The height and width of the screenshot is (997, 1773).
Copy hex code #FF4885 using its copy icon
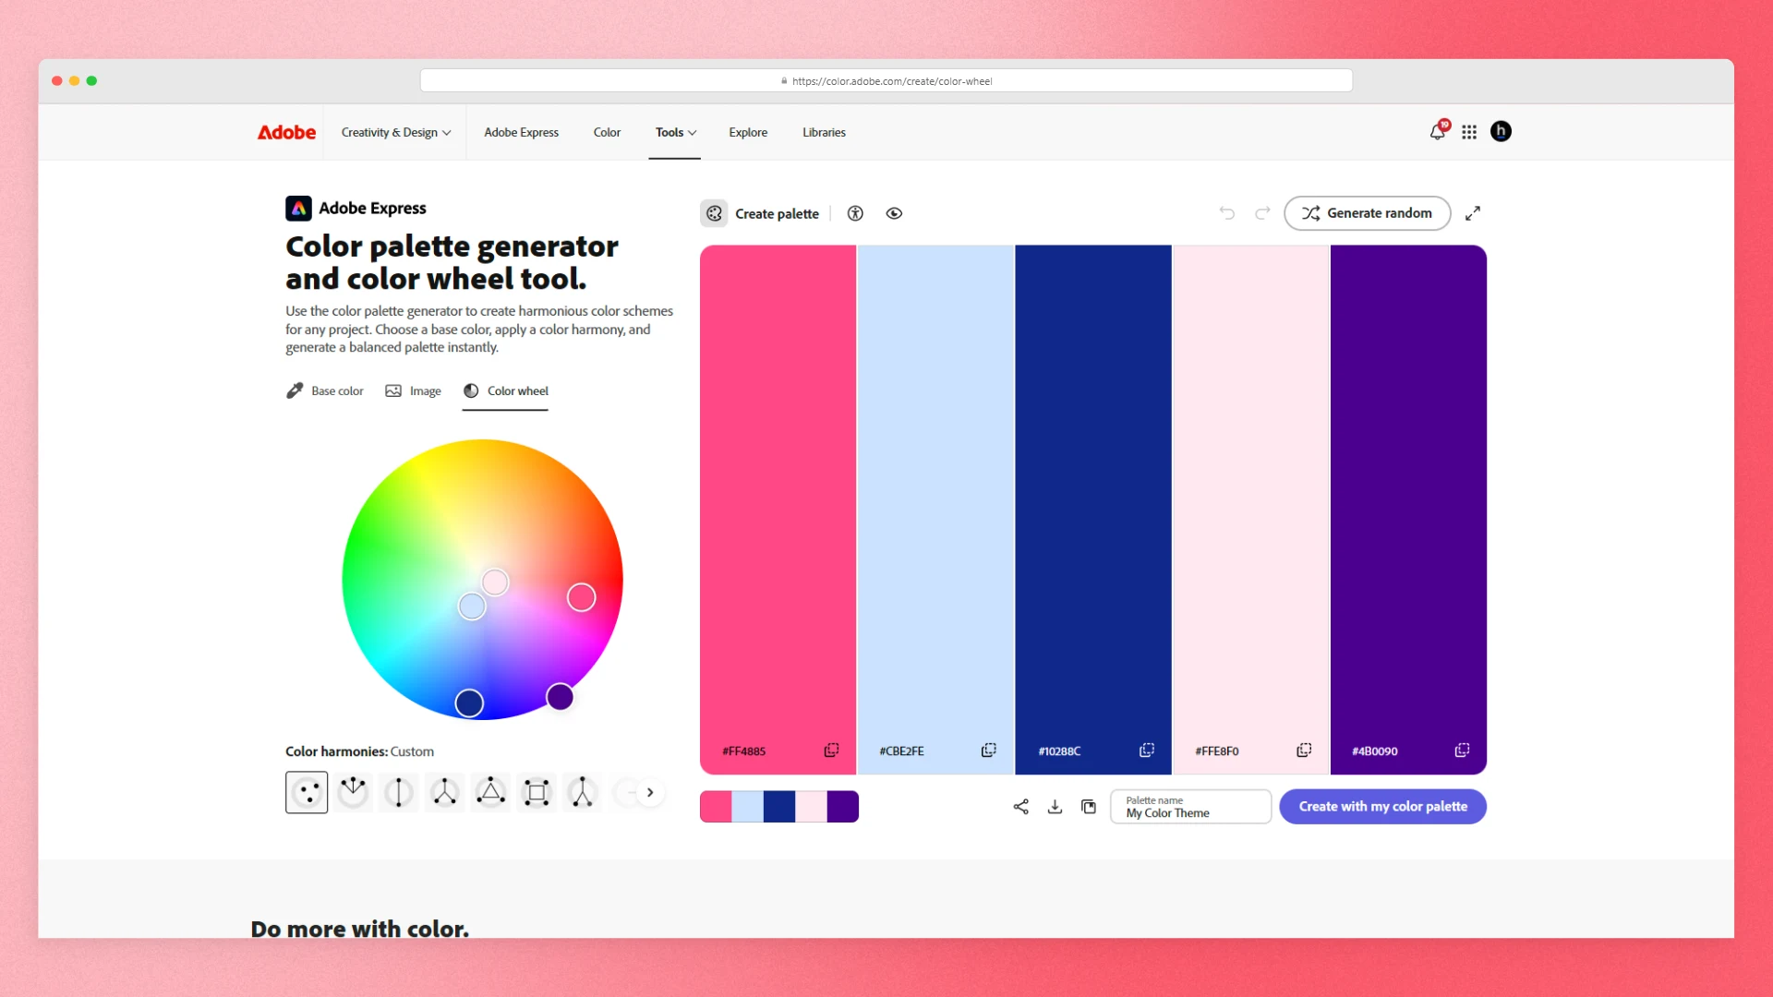tap(831, 751)
